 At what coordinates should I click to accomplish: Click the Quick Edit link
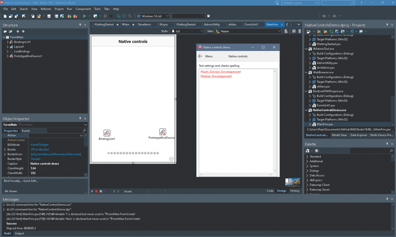click(31, 181)
